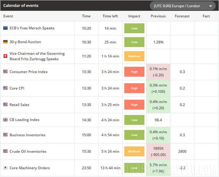
Task: Click the Low impact badge for 30-y Bond Auction
Action: pos(134,42)
